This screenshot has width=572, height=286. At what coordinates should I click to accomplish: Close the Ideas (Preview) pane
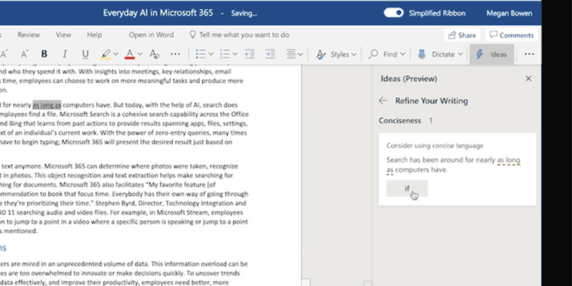click(x=528, y=78)
